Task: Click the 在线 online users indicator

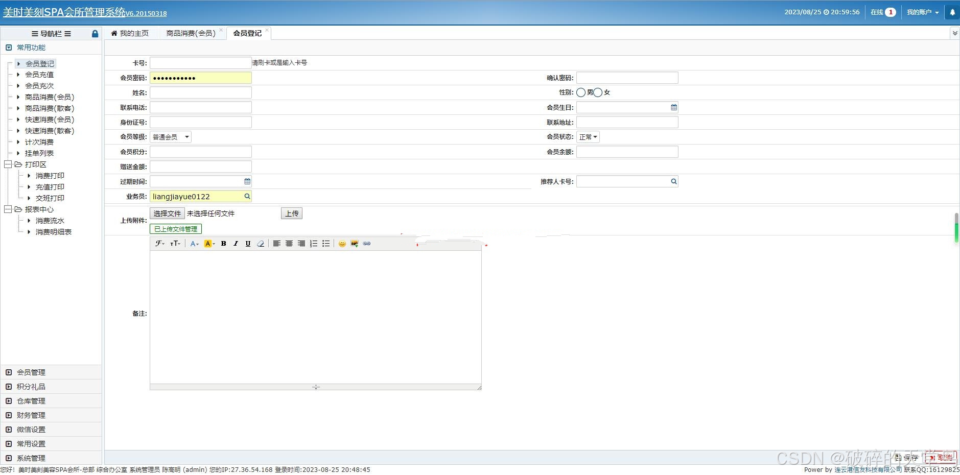Action: click(x=883, y=12)
